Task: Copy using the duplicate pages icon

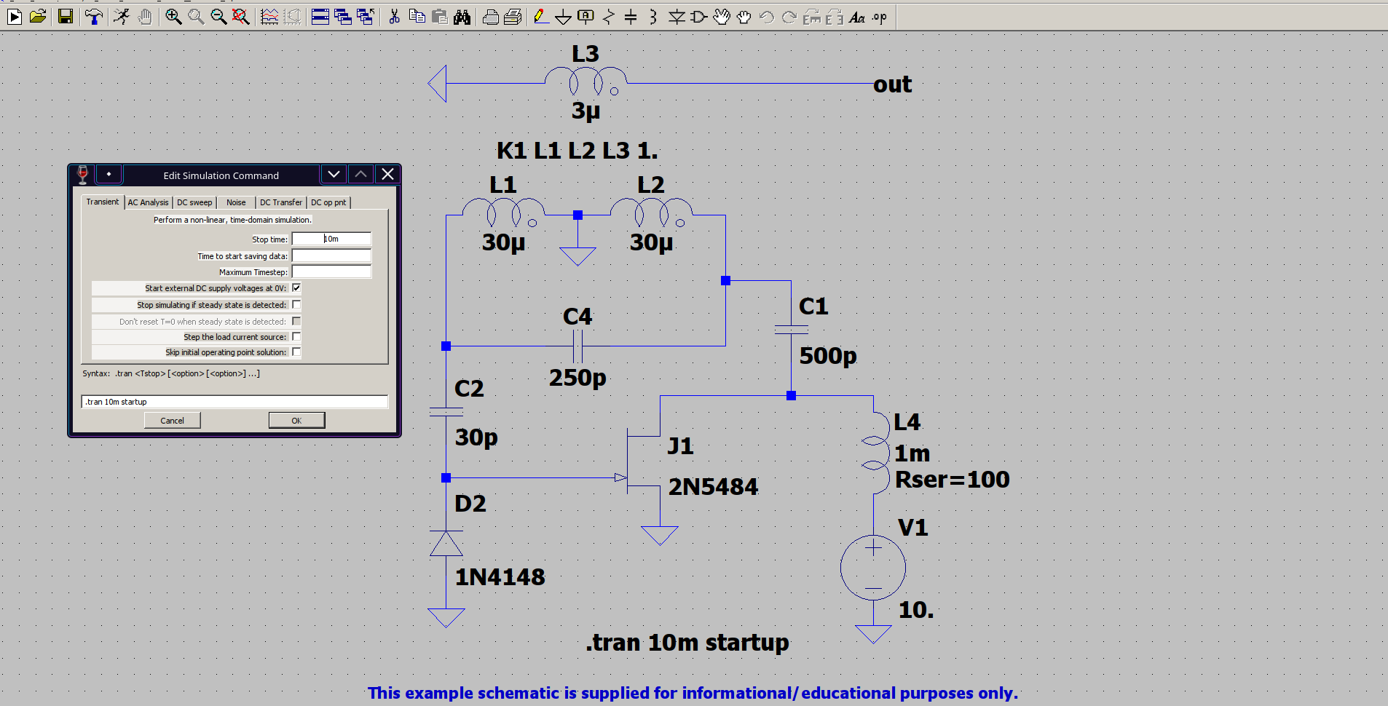Action: 417,17
